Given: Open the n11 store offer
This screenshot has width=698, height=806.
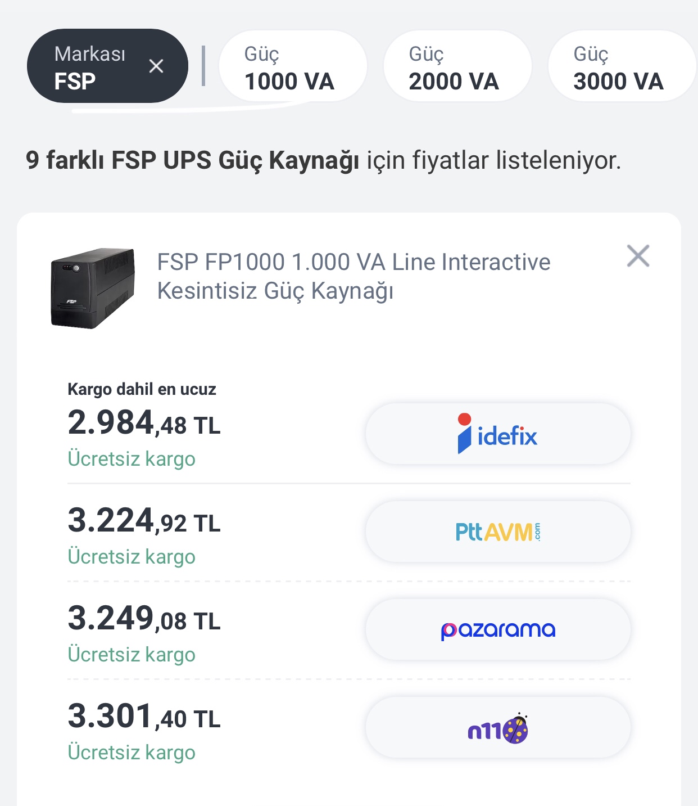Looking at the screenshot, I should (498, 728).
